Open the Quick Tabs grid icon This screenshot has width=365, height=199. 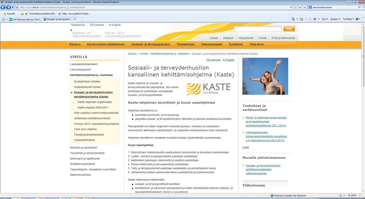point(4,20)
